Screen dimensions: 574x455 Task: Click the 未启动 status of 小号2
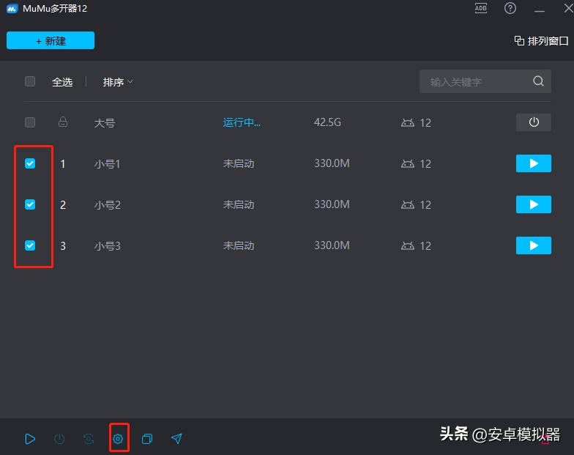pyautogui.click(x=239, y=204)
